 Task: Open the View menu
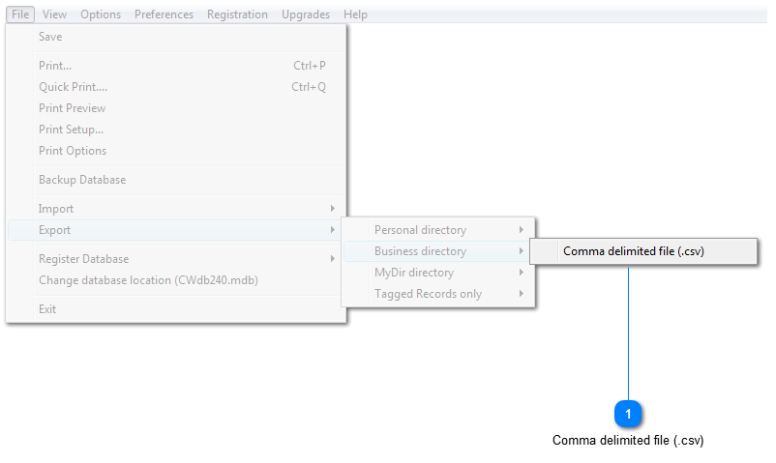point(55,14)
